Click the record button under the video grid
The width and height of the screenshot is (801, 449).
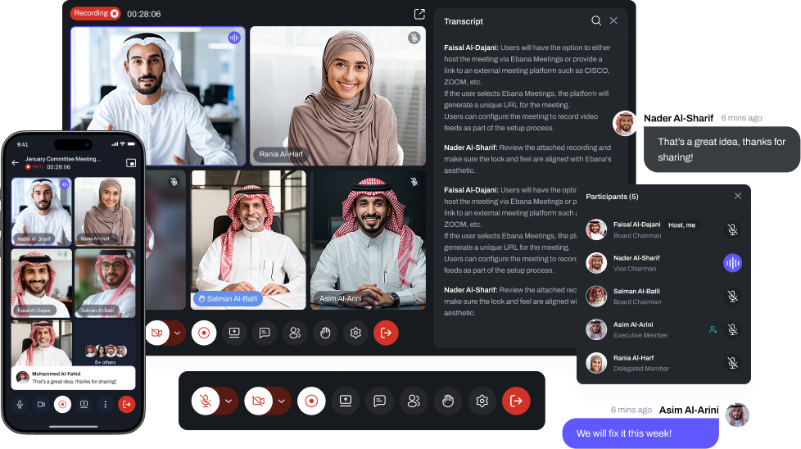[x=204, y=333]
